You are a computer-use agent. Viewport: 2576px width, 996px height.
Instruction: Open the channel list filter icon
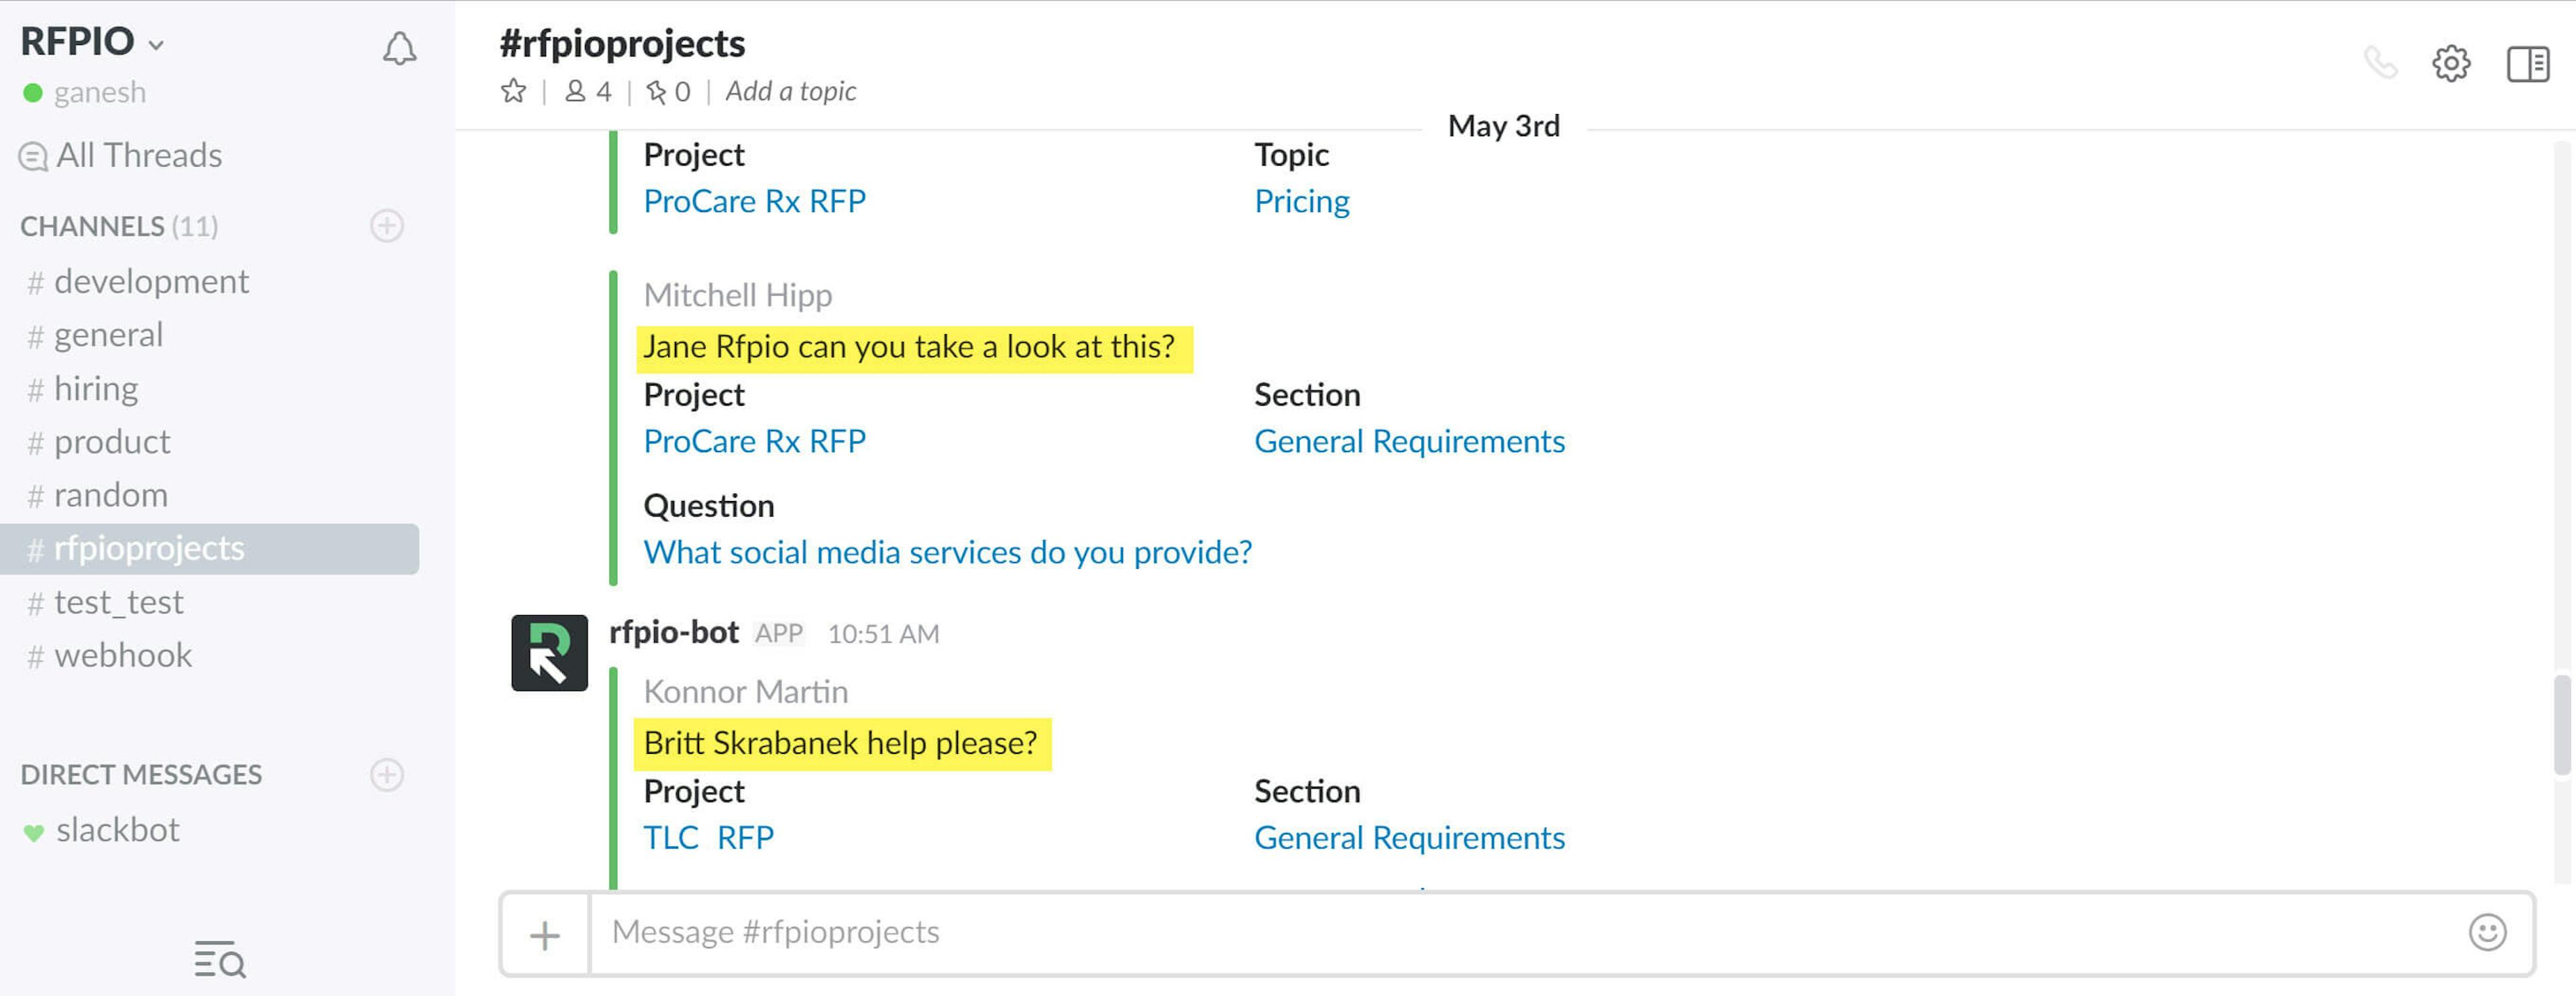218,960
